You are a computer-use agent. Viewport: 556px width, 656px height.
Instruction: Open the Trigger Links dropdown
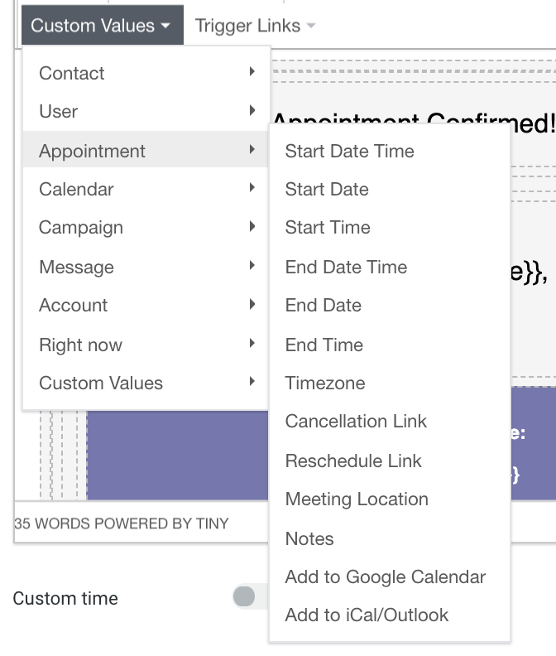pos(255,26)
